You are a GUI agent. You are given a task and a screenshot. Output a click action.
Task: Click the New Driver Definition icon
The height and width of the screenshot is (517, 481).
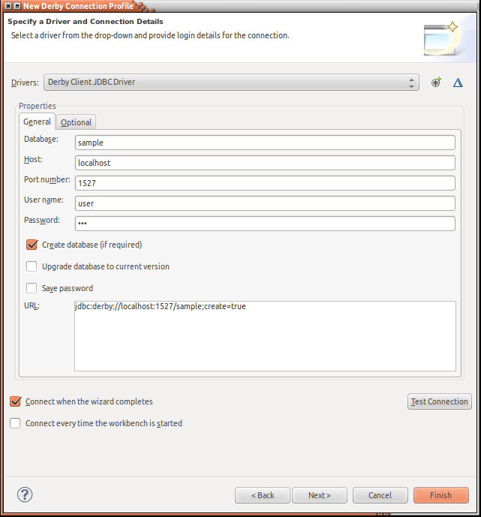tap(436, 82)
